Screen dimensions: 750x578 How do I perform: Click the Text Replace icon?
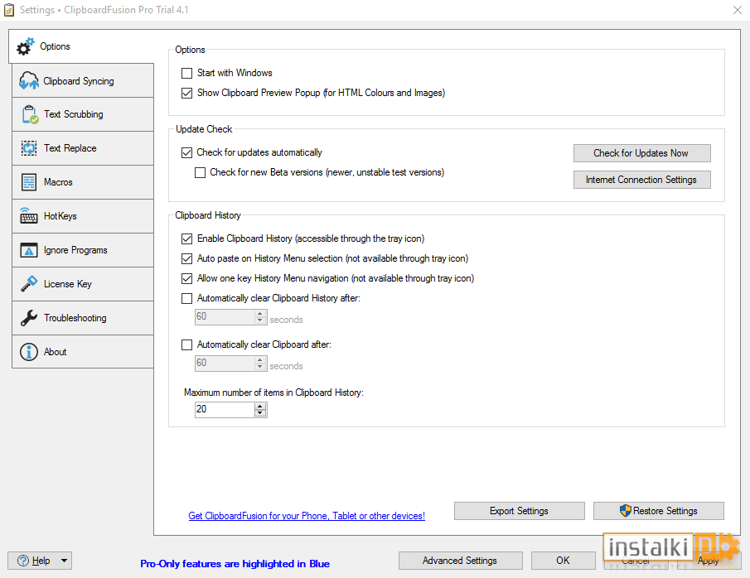point(29,148)
